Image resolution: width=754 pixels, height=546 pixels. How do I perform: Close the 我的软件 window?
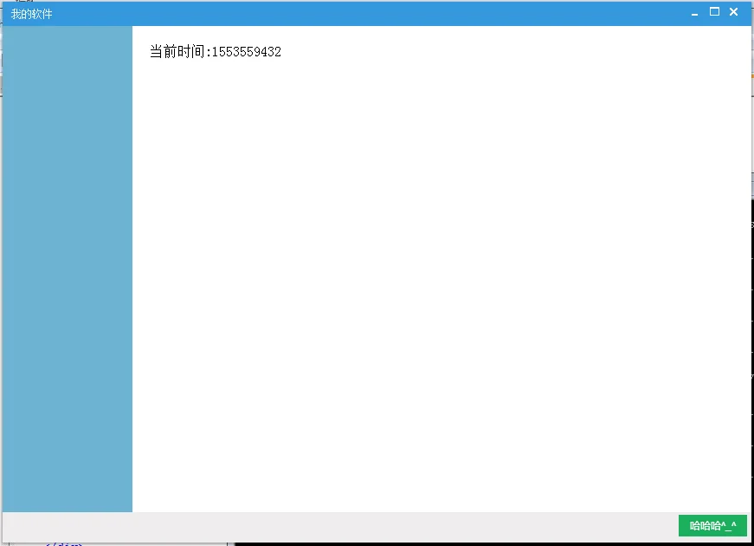(x=733, y=12)
